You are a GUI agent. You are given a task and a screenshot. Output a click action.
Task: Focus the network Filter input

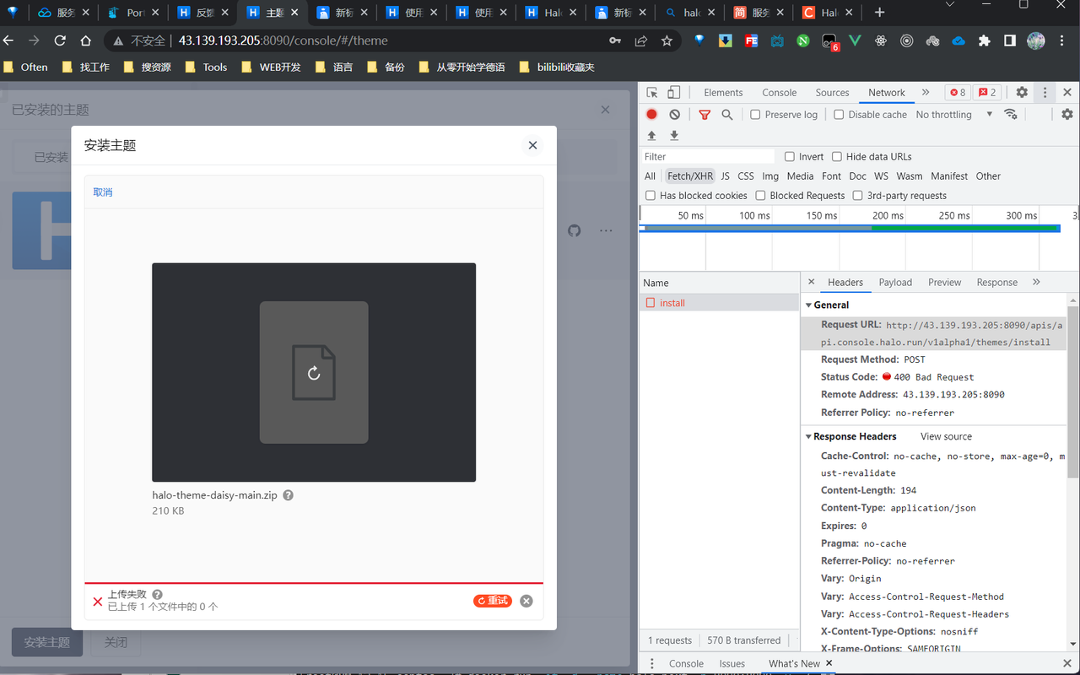(x=708, y=157)
